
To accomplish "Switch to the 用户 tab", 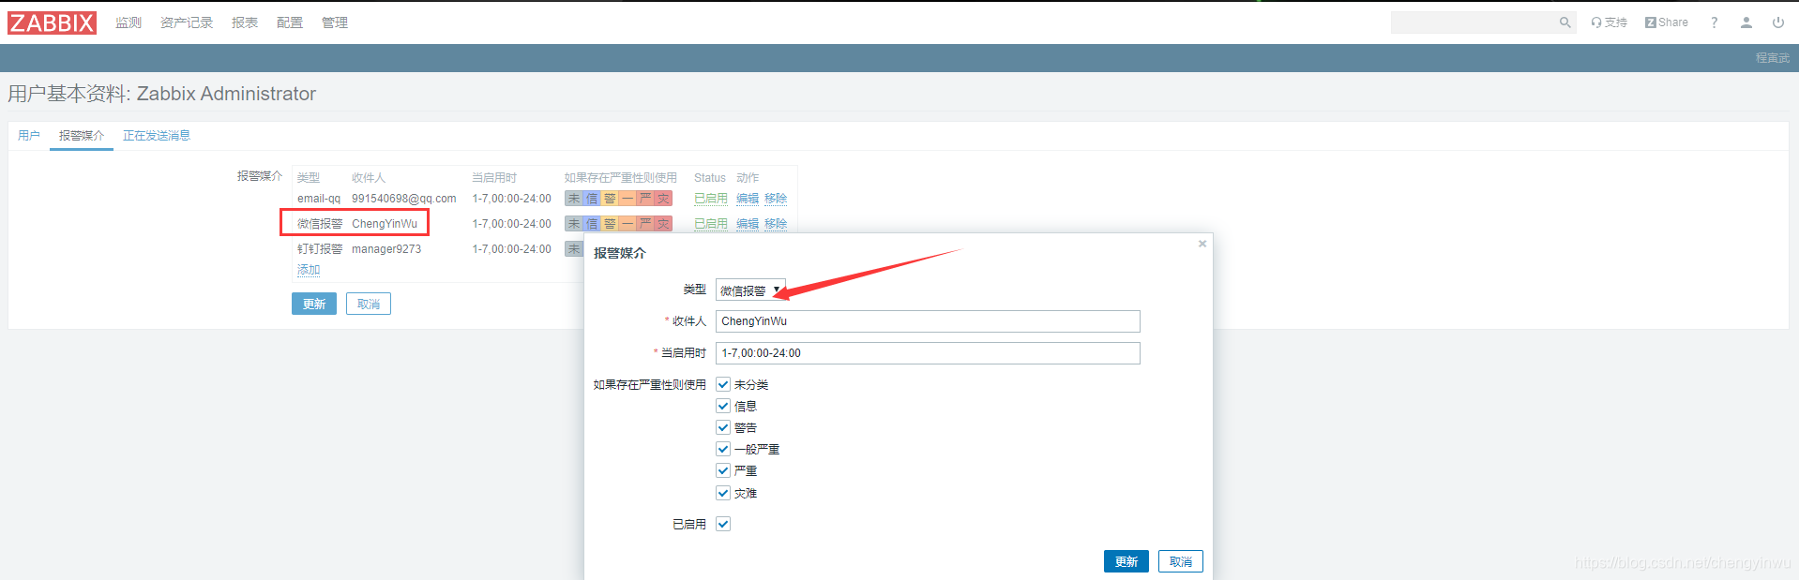I will coord(29,136).
